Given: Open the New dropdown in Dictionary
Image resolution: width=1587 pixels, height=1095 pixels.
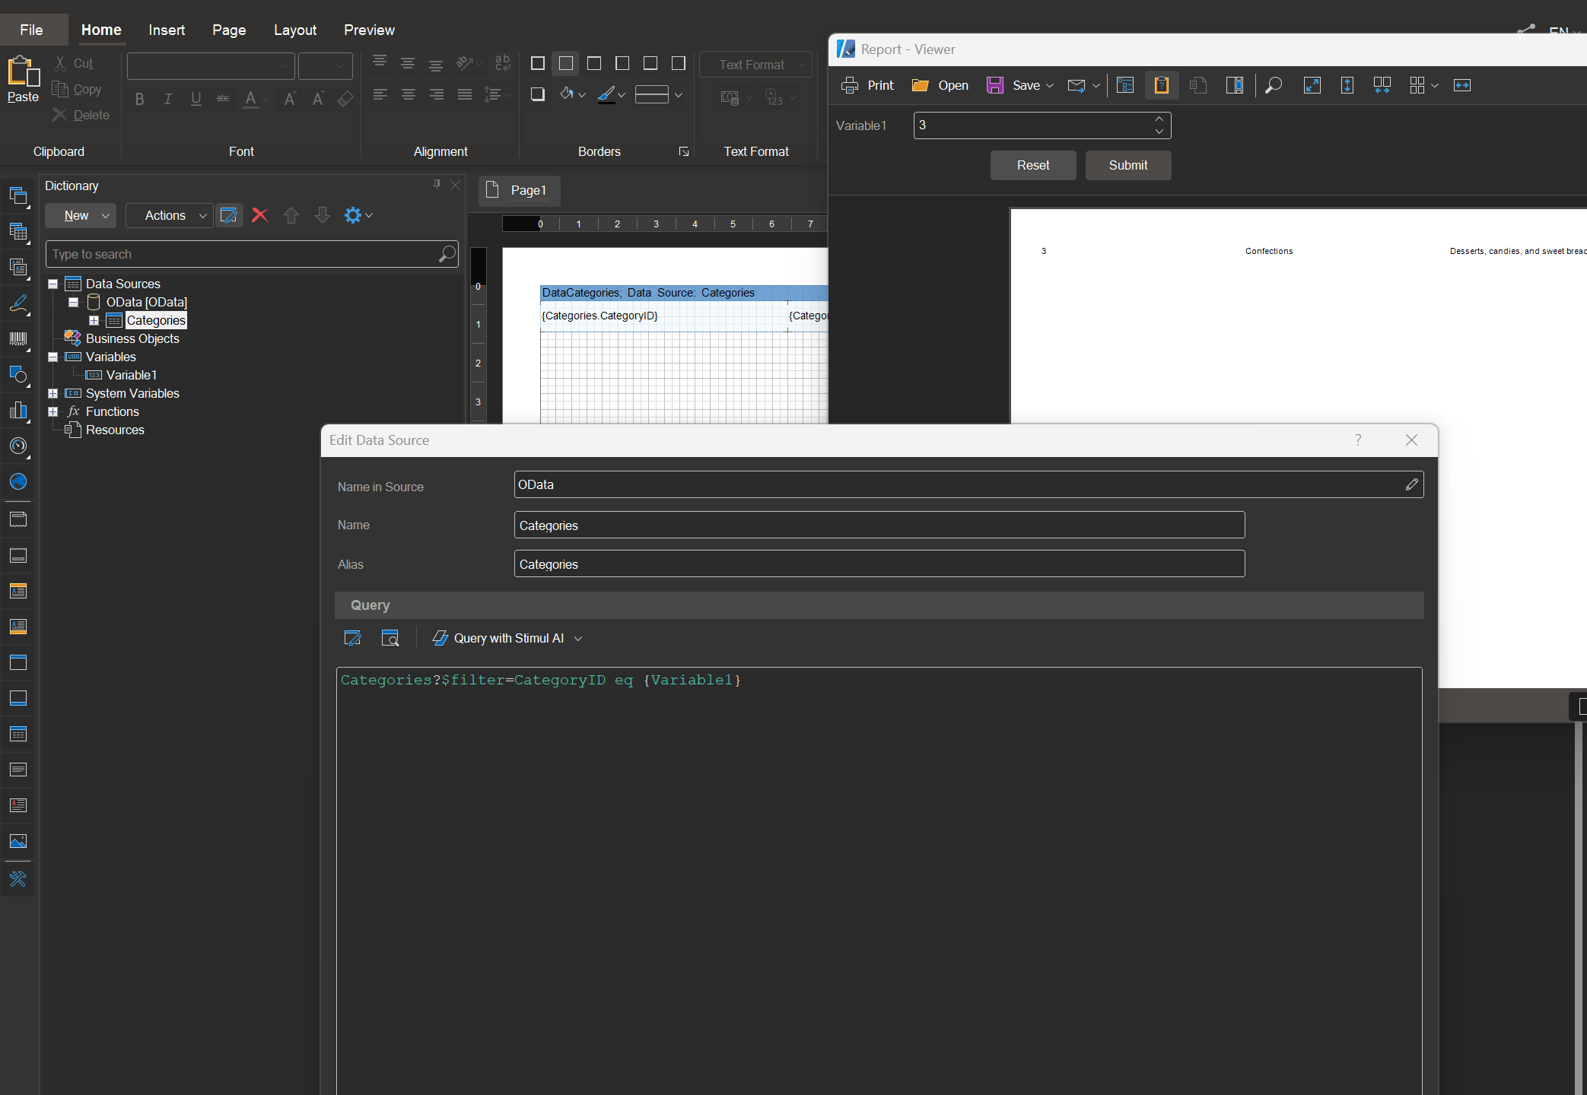Looking at the screenshot, I should tap(80, 215).
